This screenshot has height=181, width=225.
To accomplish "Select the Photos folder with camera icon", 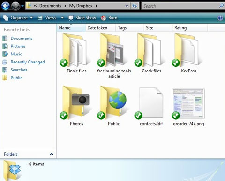I will pos(75,102).
